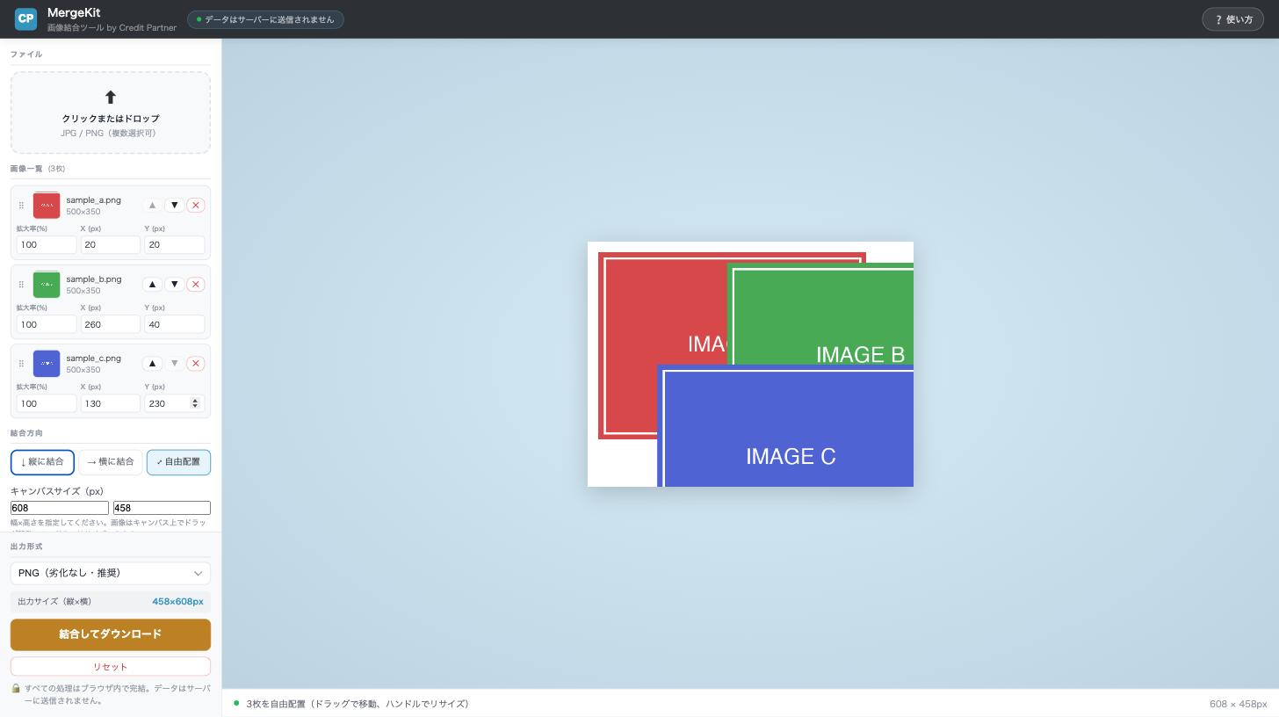This screenshot has height=717, width=1279.
Task: Click the canvas width field showing 608
Action: pyautogui.click(x=60, y=508)
